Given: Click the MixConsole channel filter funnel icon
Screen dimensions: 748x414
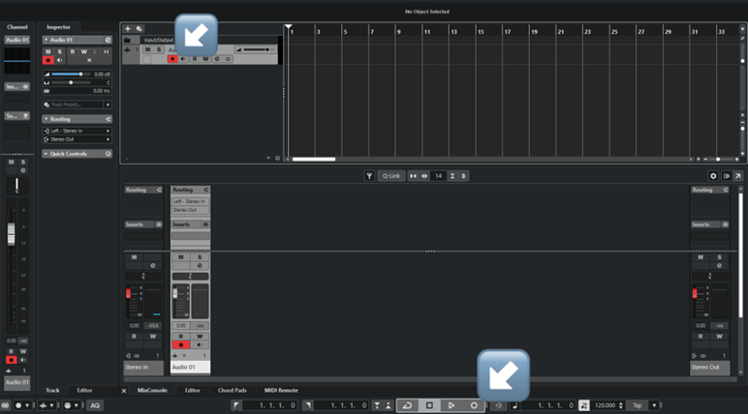Looking at the screenshot, I should coord(369,176).
